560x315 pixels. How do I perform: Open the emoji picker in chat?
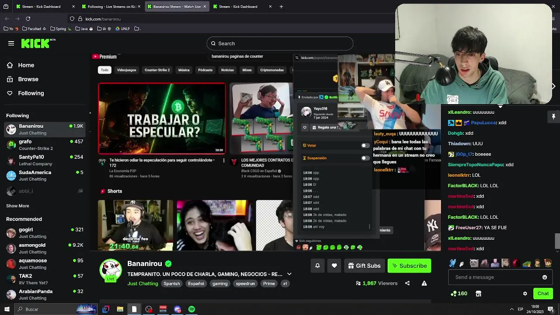coord(545,277)
